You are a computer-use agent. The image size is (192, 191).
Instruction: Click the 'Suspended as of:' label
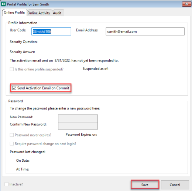pyautogui.click(x=96, y=69)
